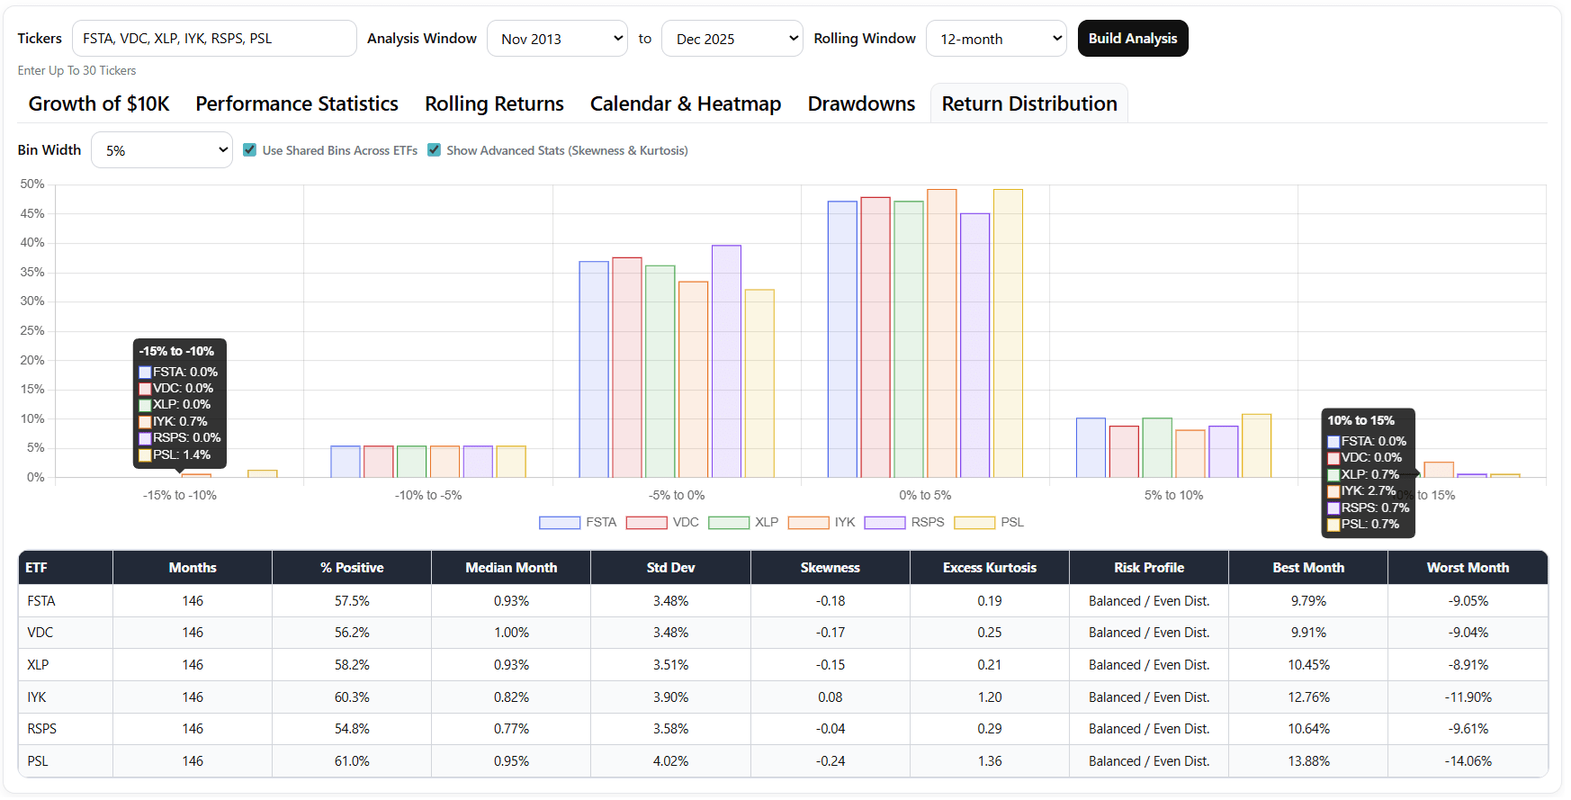Expand the Rolling Window 12-month selector
Screen dimensions: 1571x800
(996, 39)
